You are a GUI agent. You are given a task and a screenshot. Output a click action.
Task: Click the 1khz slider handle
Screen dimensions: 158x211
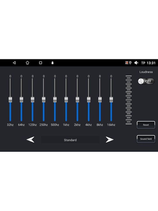coord(66,100)
